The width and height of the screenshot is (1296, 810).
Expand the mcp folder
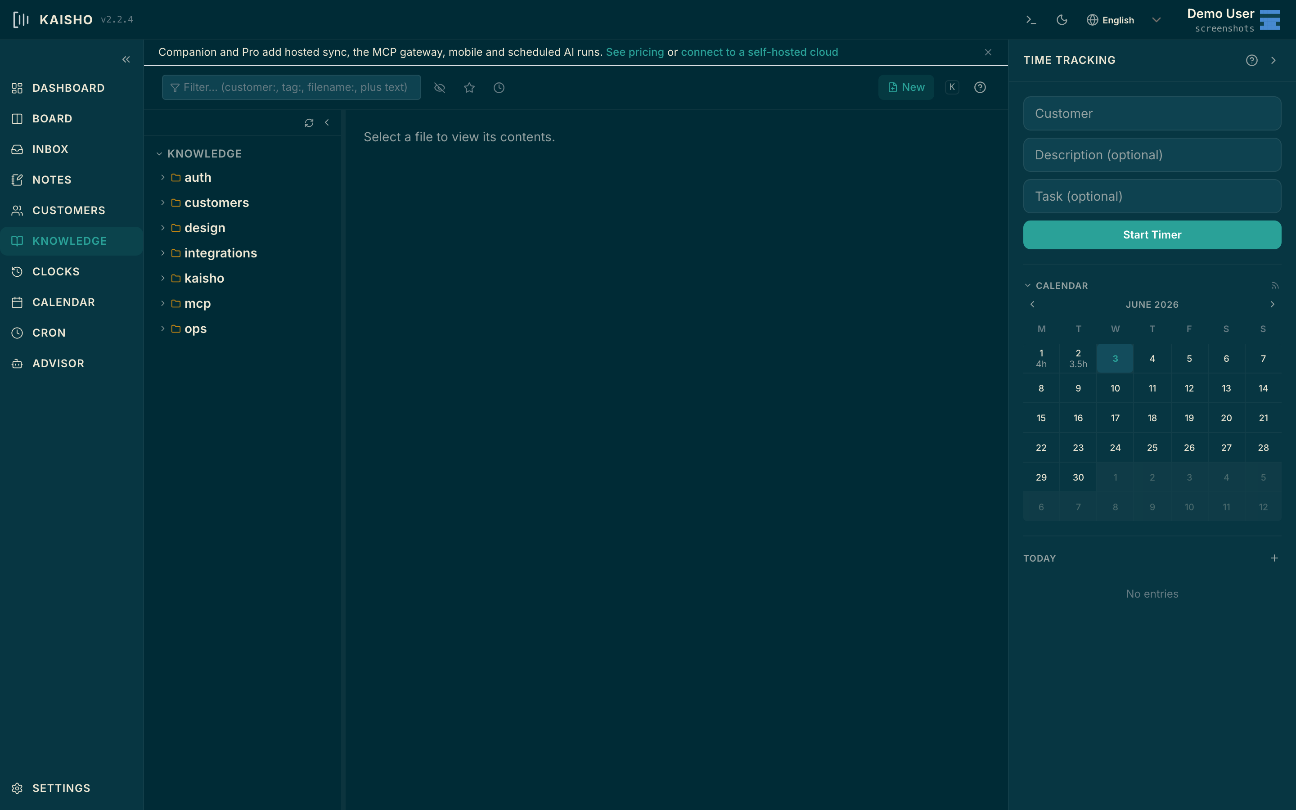163,303
